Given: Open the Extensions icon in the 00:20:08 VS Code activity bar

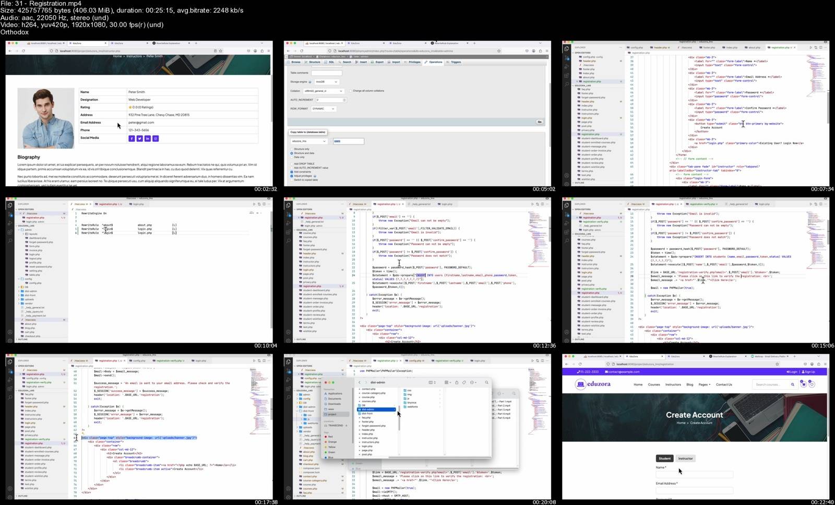Looking at the screenshot, I should (x=288, y=389).
